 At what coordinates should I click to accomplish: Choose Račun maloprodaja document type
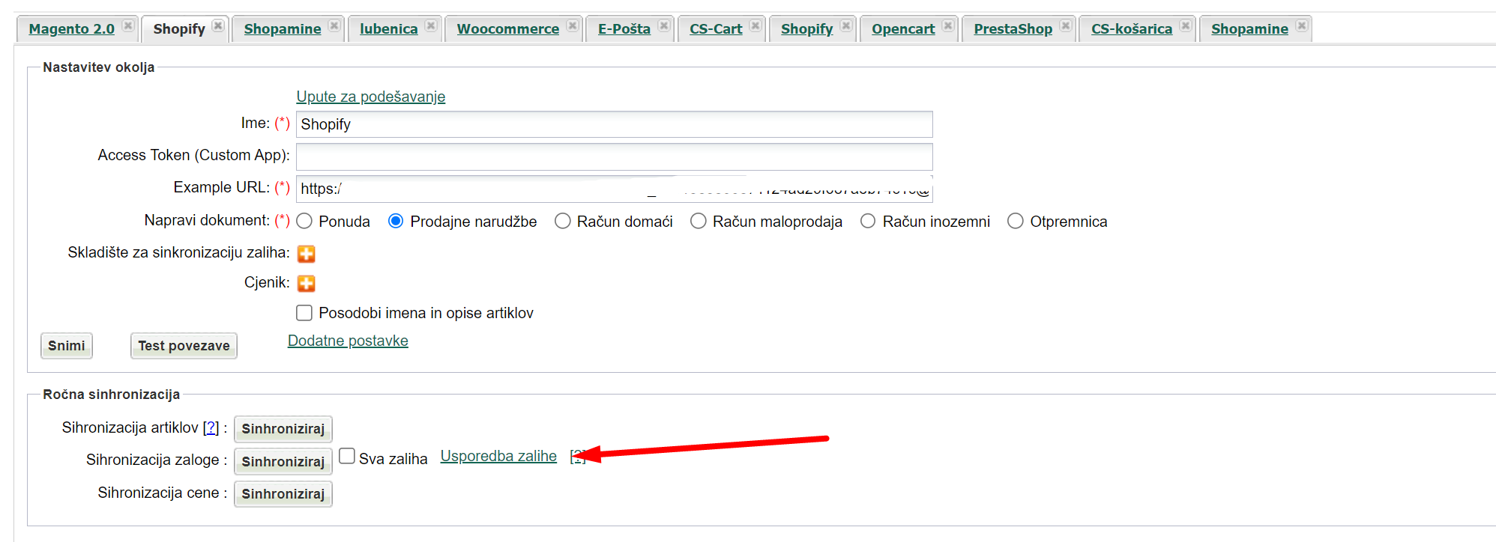(698, 221)
